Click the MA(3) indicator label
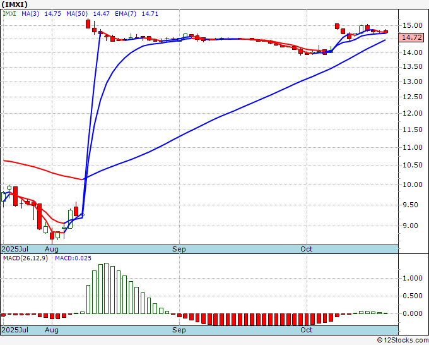The image size is (429, 345). (x=30, y=14)
